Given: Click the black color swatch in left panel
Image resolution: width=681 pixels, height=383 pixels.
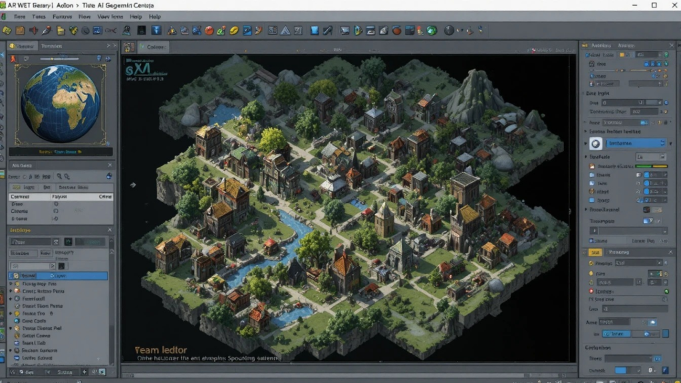Looking at the screenshot, I should [62, 266].
